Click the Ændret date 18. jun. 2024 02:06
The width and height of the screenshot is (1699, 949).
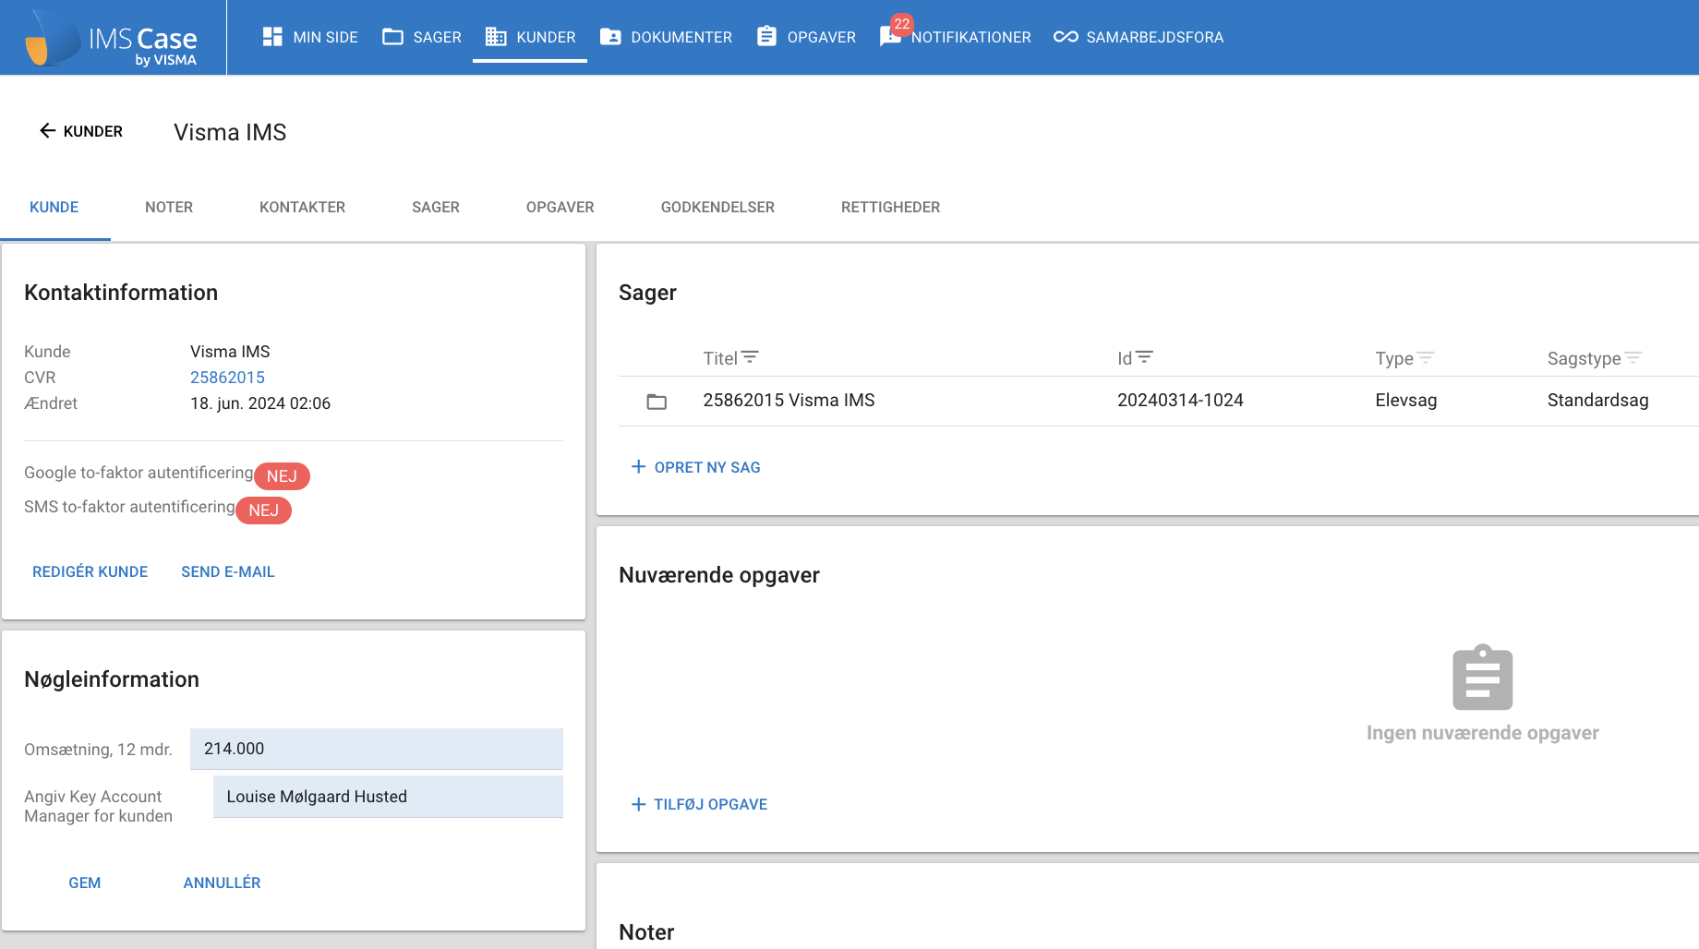click(260, 403)
